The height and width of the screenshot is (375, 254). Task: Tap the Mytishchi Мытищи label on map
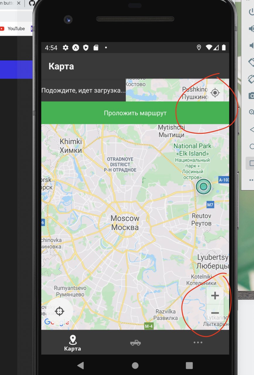click(171, 131)
